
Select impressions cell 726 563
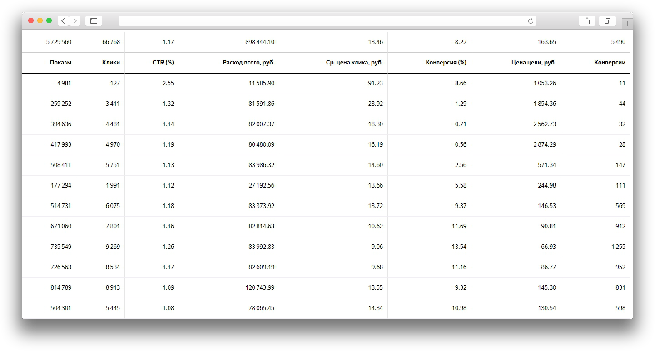[61, 267]
